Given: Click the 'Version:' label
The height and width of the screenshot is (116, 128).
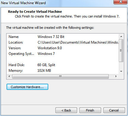Looking at the screenshot, I should point(15,48).
